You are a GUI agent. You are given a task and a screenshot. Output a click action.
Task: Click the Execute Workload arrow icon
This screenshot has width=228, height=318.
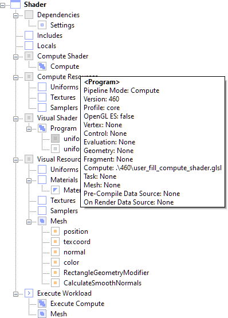pyautogui.click(x=29, y=293)
